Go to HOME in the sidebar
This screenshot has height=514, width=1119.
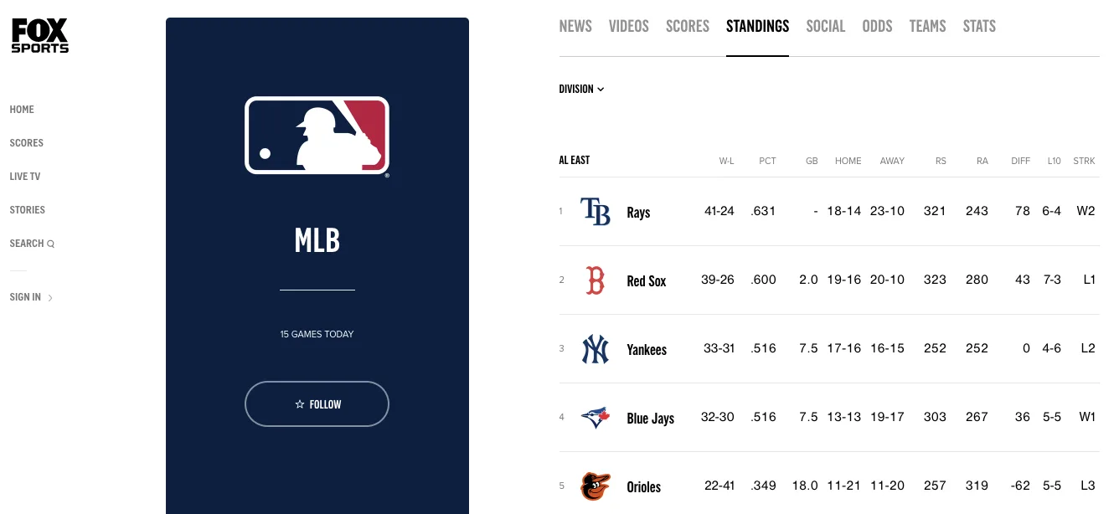[22, 110]
